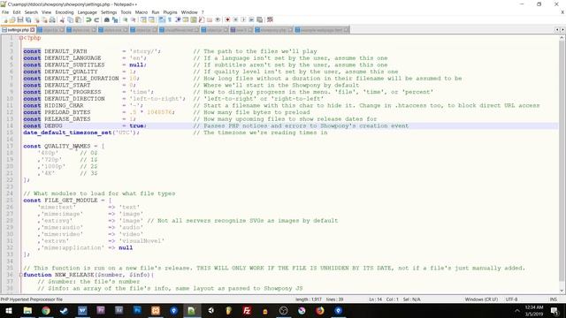The width and height of the screenshot is (566, 318).
Task: Open Firefox from the taskbar
Action: coord(320,310)
